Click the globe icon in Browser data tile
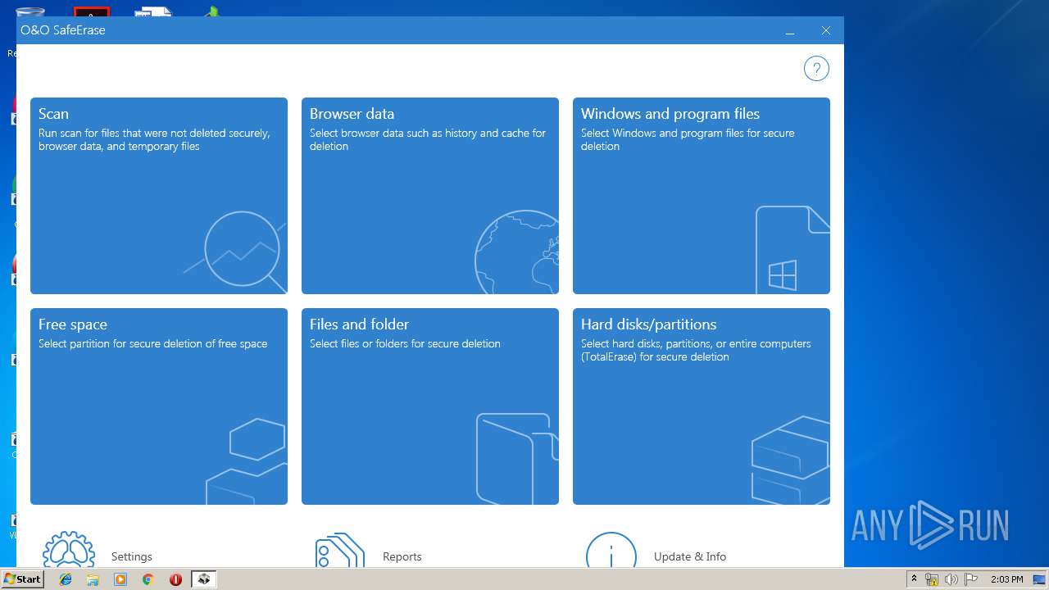The height and width of the screenshot is (590, 1049). [x=517, y=252]
